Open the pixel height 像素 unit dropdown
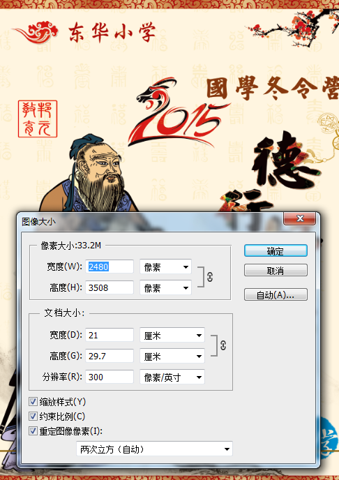Image resolution: width=339 pixels, height=480 pixels. [165, 287]
